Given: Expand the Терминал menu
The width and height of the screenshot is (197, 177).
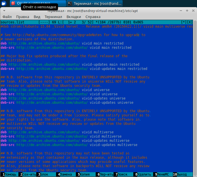Looking at the screenshot, I should tap(53, 17).
